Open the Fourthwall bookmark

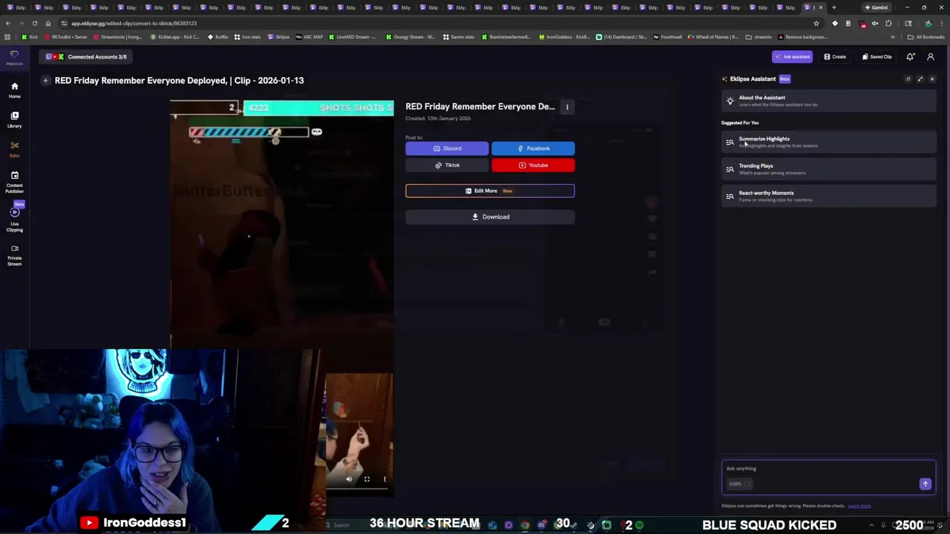pyautogui.click(x=668, y=36)
